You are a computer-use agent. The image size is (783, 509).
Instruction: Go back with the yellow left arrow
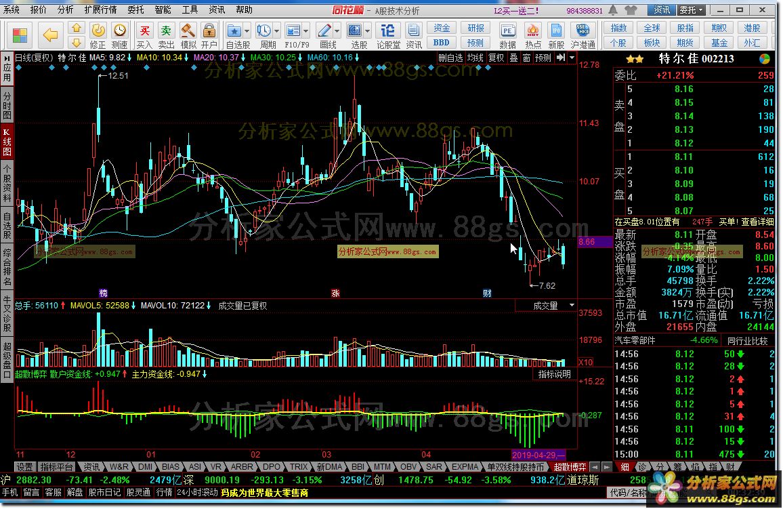(51, 35)
